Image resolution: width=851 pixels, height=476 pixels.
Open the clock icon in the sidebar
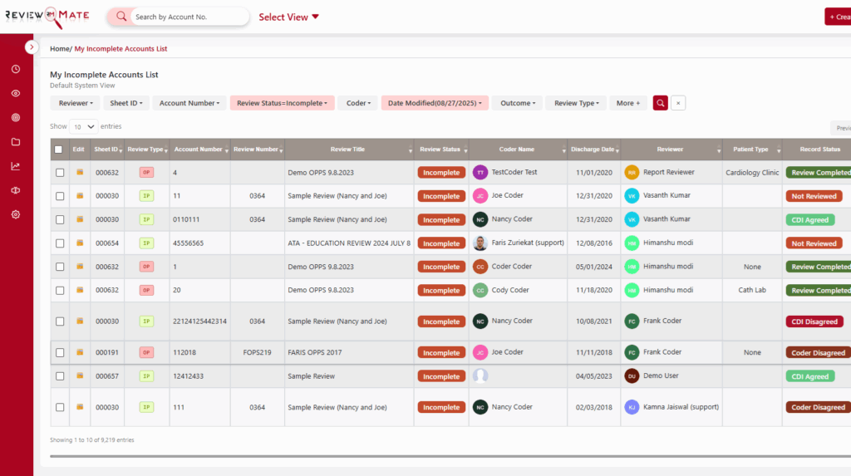point(16,69)
